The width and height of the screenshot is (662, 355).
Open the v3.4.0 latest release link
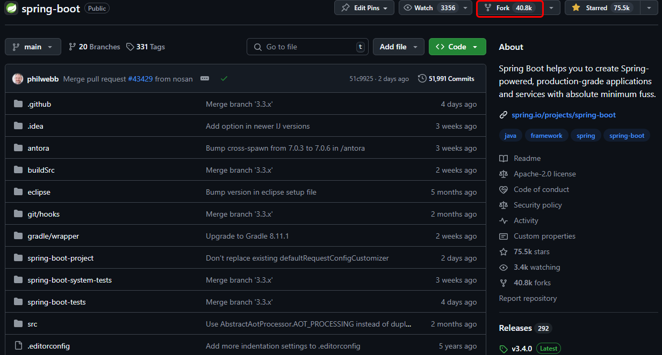point(522,349)
